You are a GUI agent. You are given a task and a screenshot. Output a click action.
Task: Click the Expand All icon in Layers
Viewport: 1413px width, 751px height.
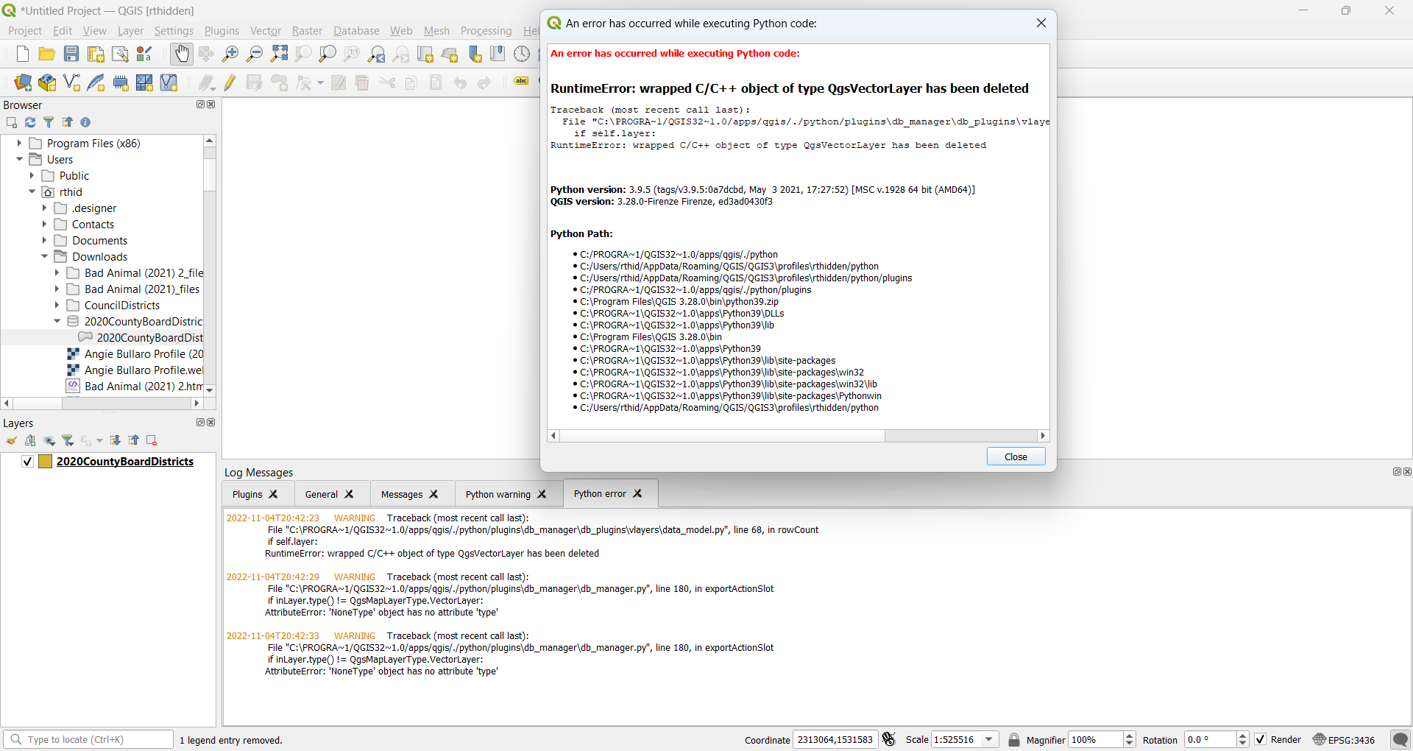116,440
